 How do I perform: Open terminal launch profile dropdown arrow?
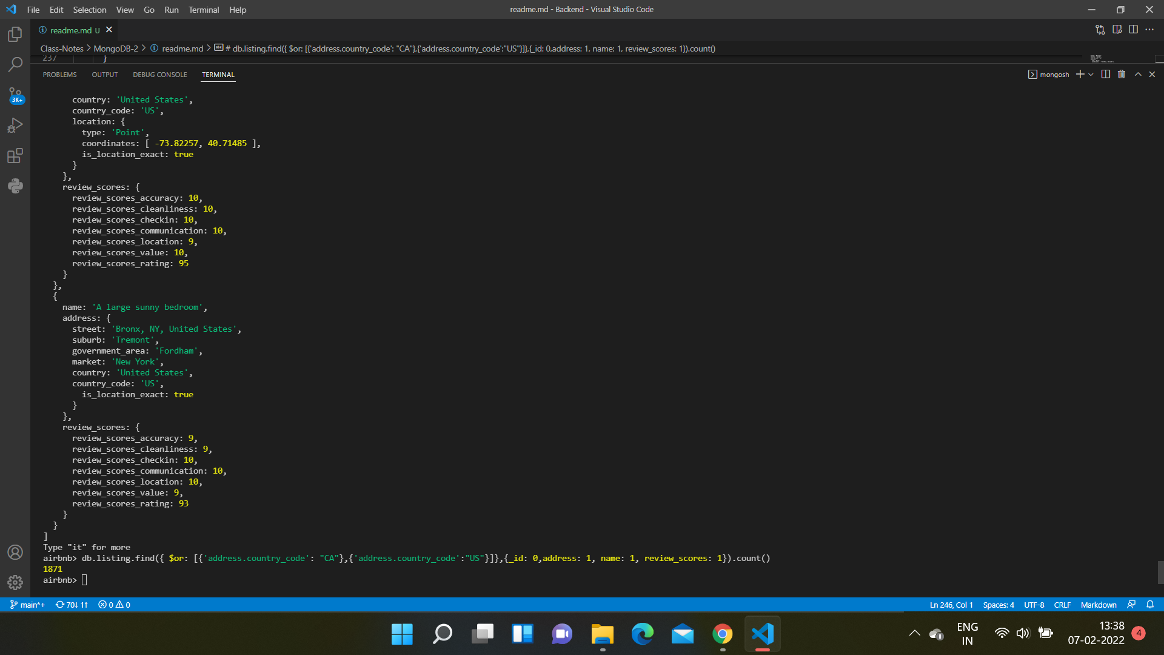pos(1091,74)
